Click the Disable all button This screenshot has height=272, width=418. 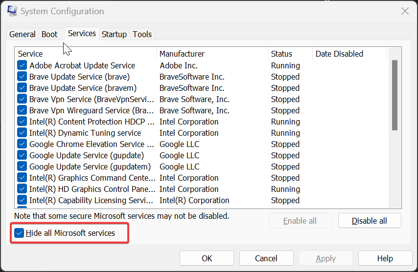coord(370,221)
